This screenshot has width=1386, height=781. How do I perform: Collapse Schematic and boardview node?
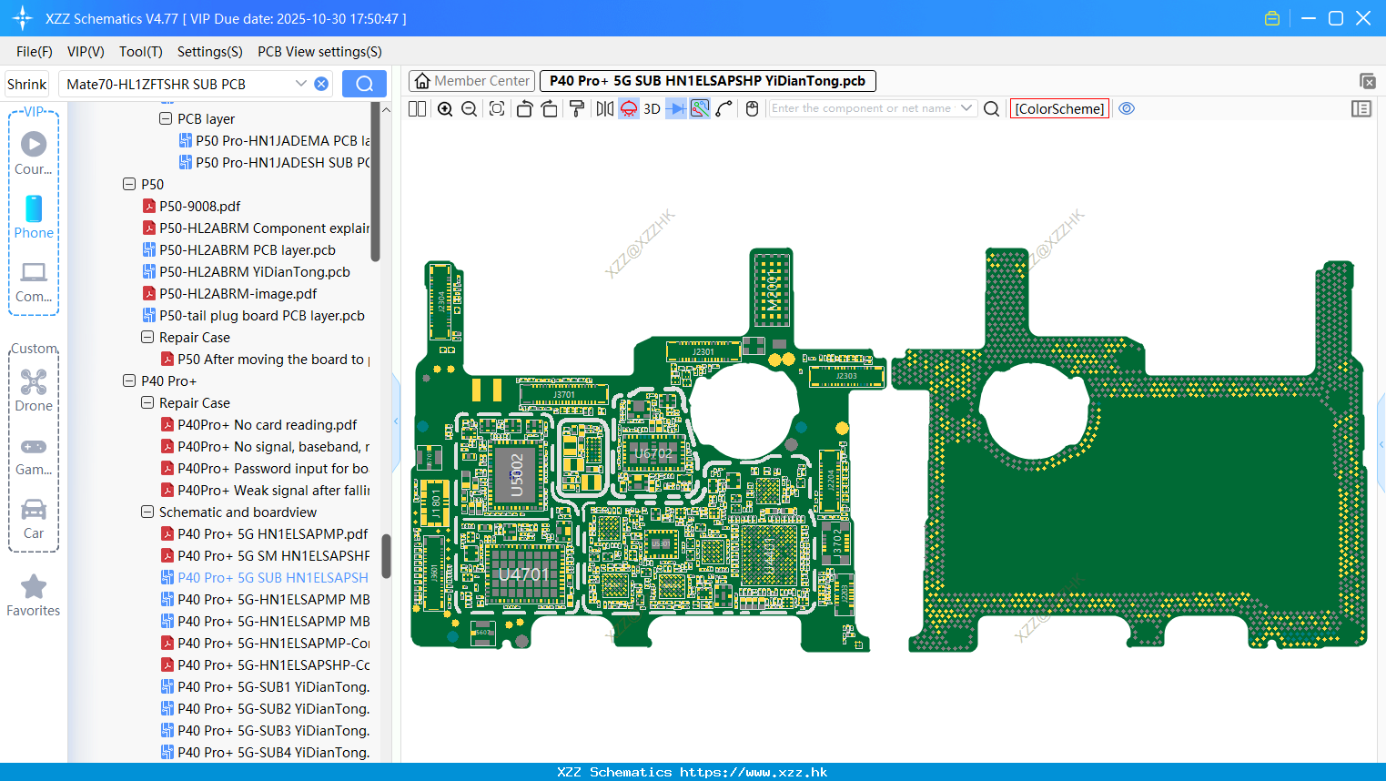pos(147,512)
